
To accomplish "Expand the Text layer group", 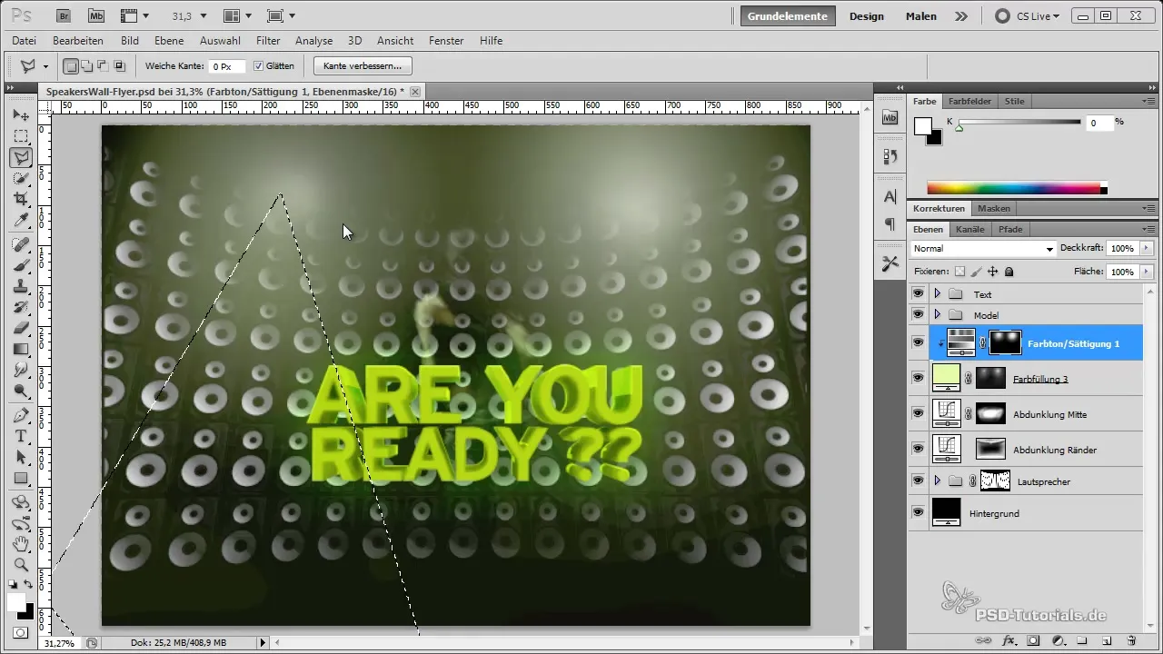I will [x=937, y=294].
